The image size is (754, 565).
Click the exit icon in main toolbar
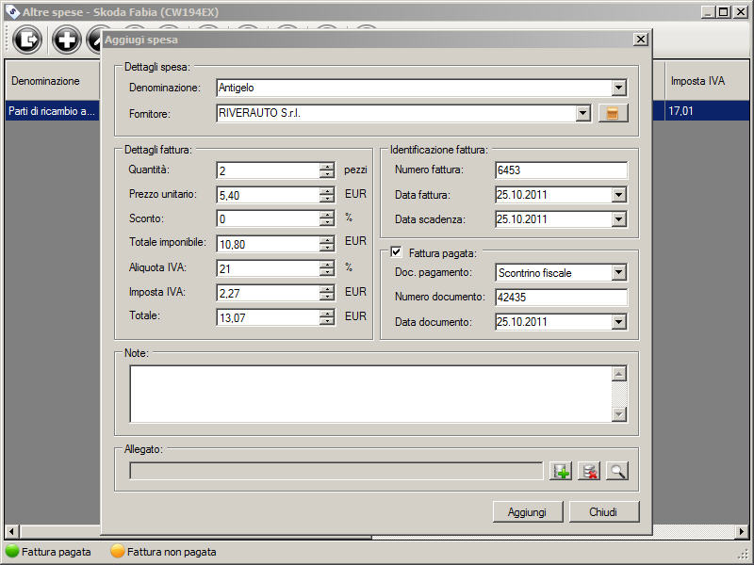(27, 39)
